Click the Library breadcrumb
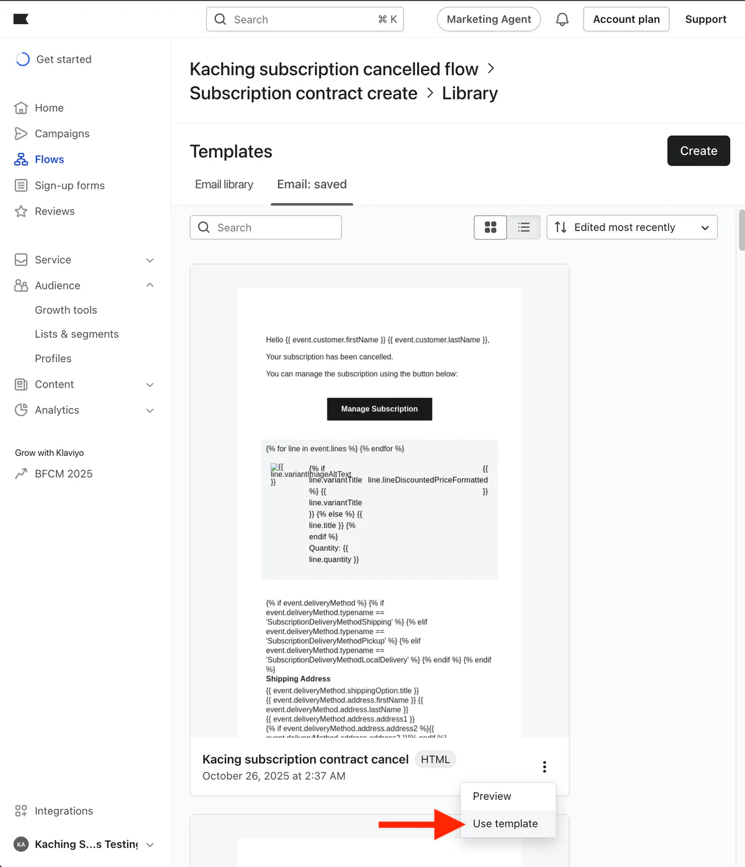This screenshot has height=867, width=745. click(470, 93)
